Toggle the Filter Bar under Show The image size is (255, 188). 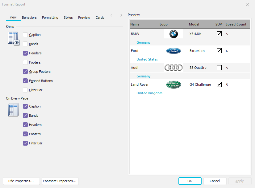[x=25, y=90]
